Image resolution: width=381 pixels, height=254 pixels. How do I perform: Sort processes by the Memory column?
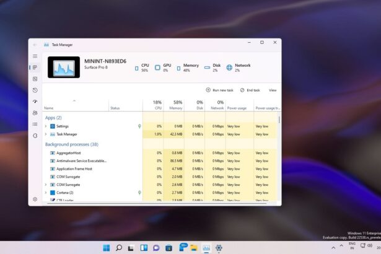(x=176, y=105)
